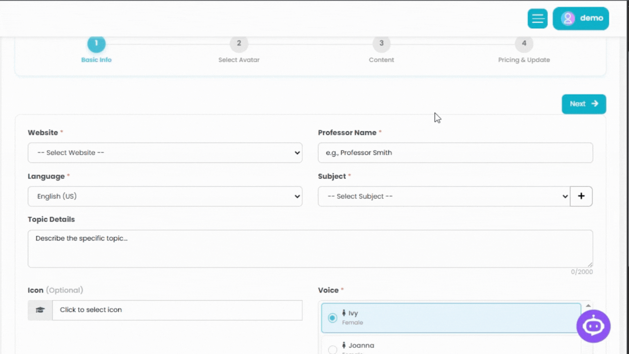This screenshot has width=629, height=354.
Task: Open the Select Subject dropdown
Action: pos(444,197)
